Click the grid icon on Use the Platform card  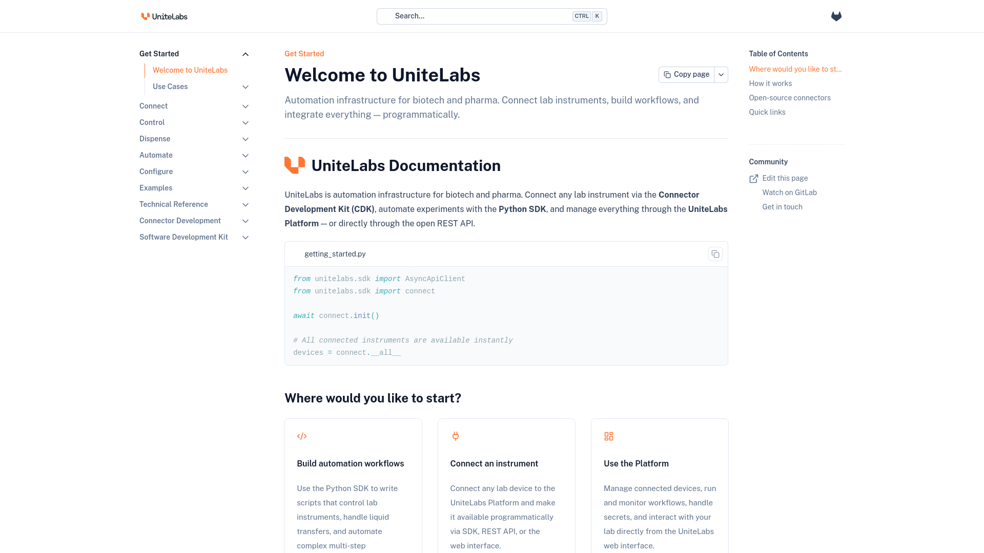[x=609, y=436]
